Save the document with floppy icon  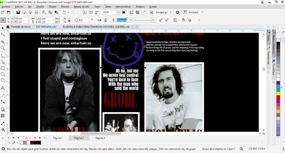(18, 12)
